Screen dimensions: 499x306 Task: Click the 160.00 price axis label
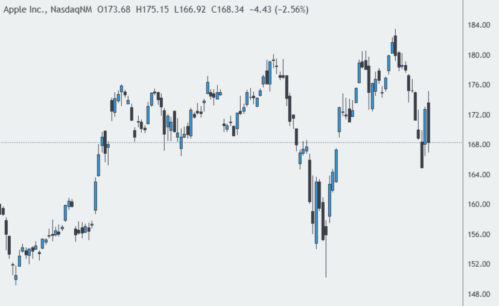coord(478,204)
